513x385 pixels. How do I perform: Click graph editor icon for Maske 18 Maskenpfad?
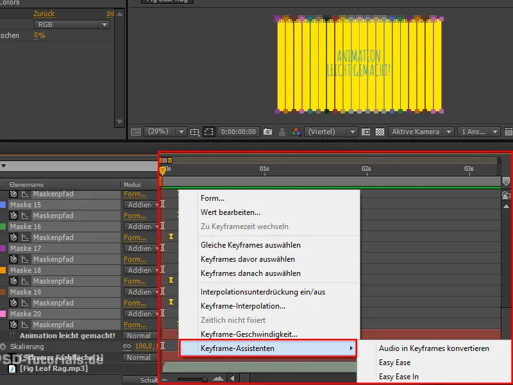25,281
